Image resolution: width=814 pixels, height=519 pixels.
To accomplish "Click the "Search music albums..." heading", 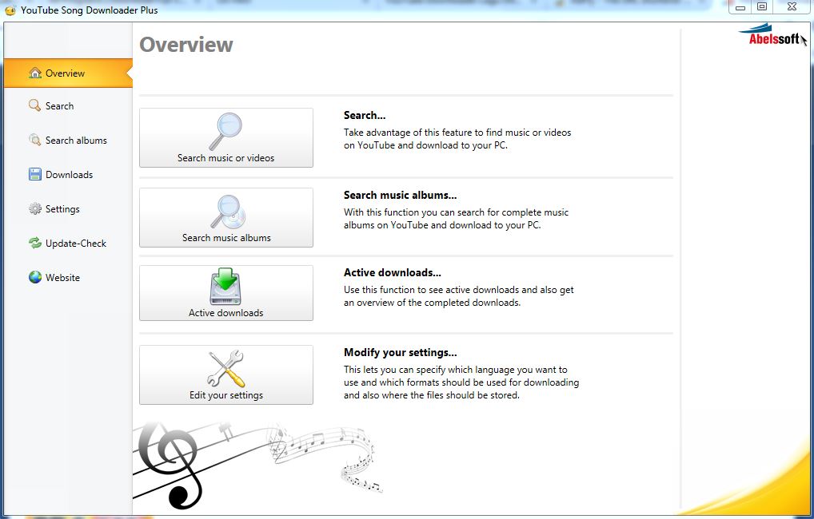I will point(401,195).
